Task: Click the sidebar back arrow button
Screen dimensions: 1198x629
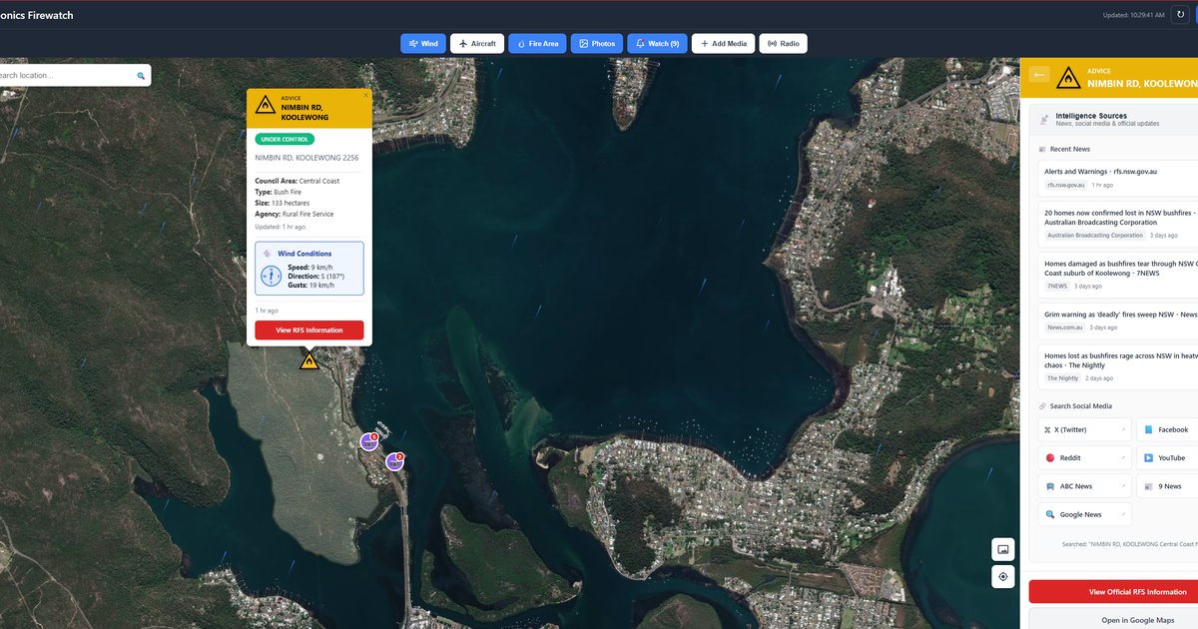Action: pos(1039,75)
